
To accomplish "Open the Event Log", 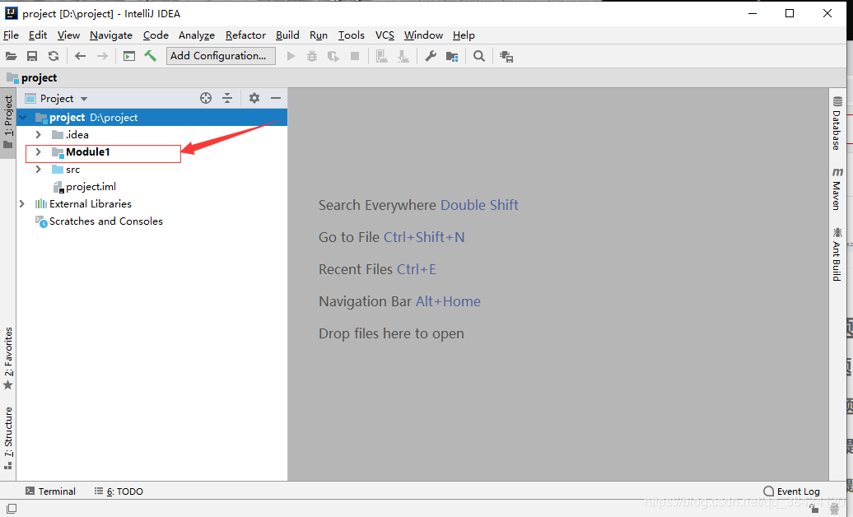I will pos(791,491).
